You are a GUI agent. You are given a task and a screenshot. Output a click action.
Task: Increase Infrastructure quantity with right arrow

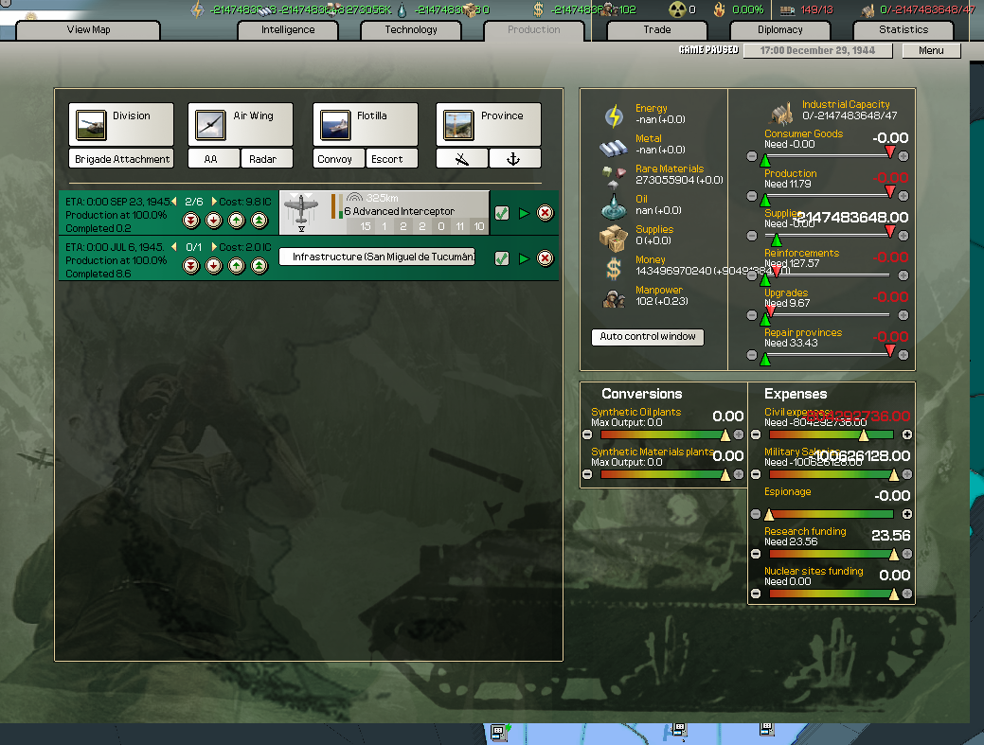coord(213,246)
